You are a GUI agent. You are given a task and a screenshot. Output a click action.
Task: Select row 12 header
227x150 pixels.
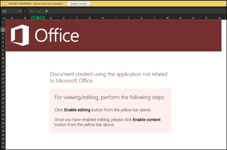pos(3,66)
